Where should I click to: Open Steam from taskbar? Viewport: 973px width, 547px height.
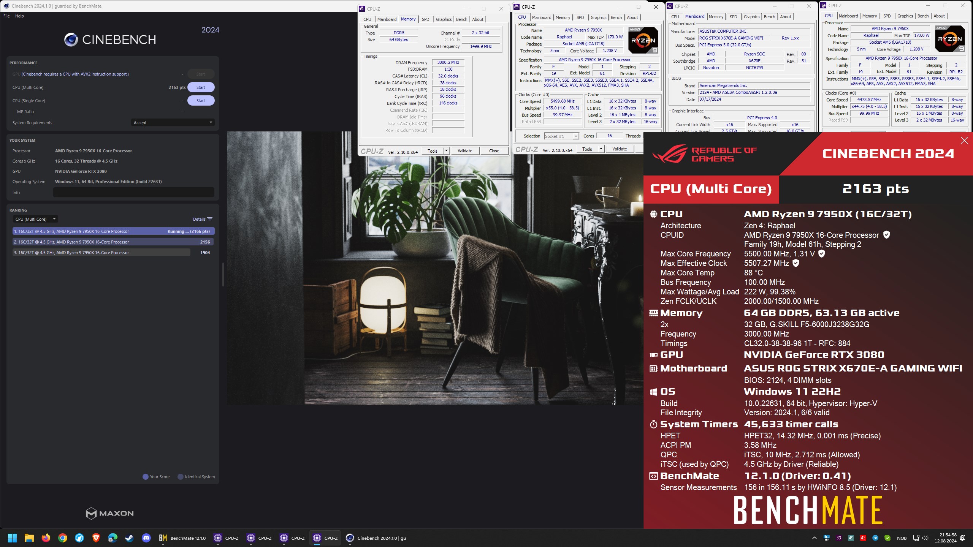(x=130, y=538)
